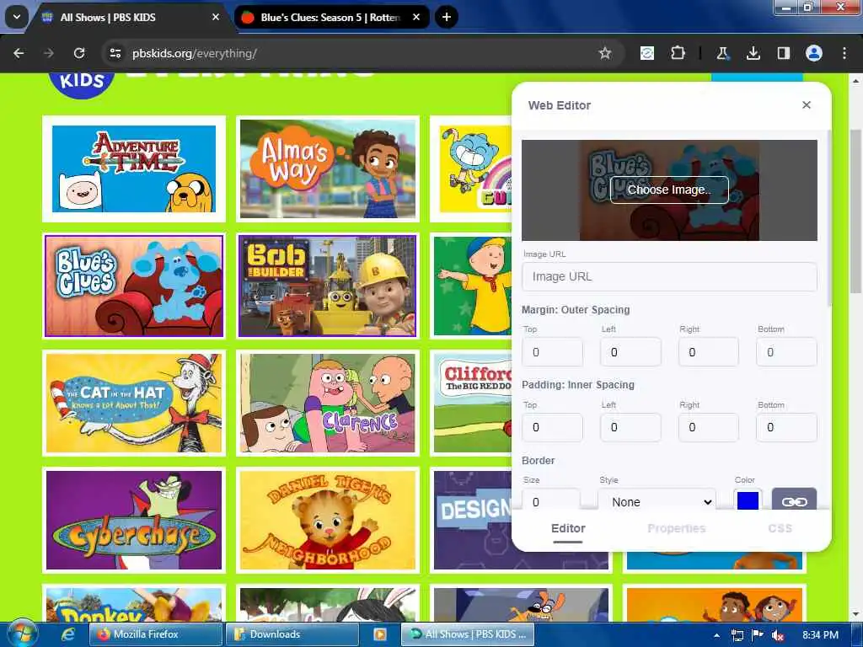Close the All Shows PBS KIDS tab
Image resolution: width=863 pixels, height=647 pixels.
coord(216,17)
